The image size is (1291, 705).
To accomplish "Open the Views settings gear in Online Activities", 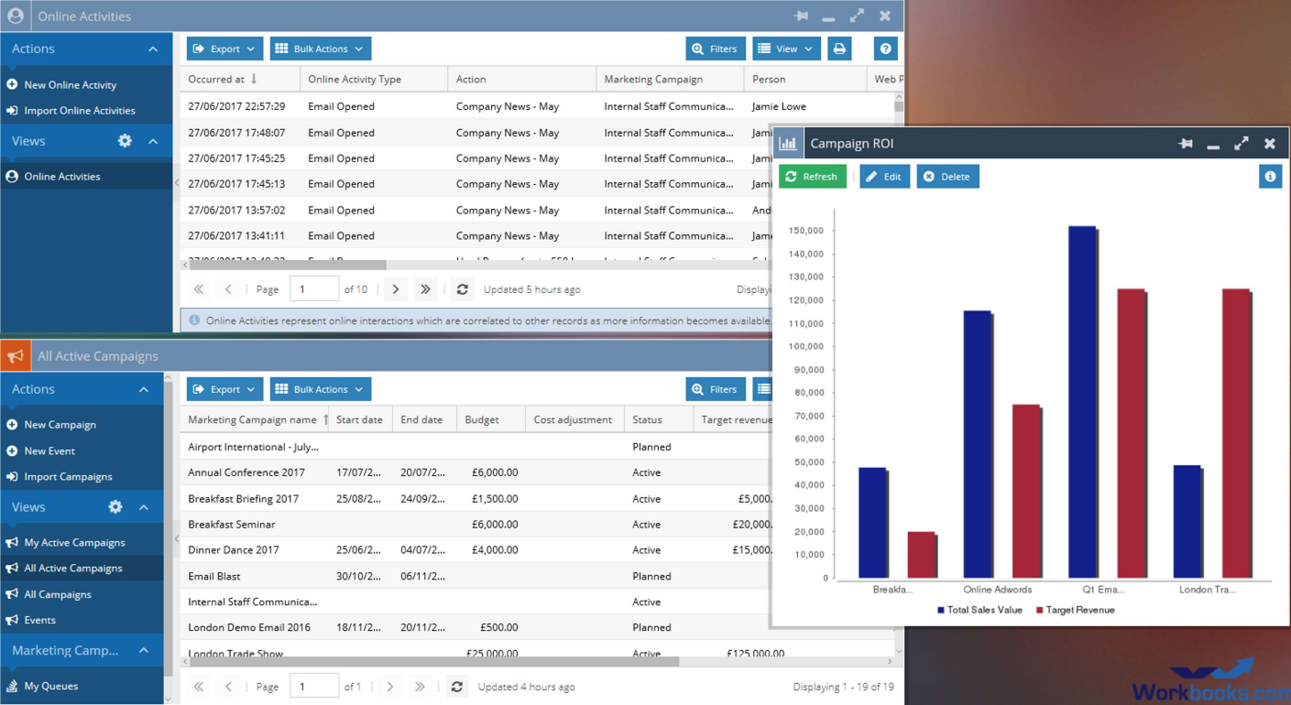I will coord(124,141).
